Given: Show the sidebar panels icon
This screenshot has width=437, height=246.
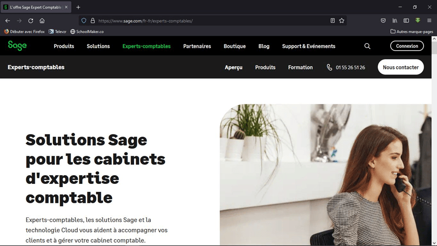Looking at the screenshot, I should (x=406, y=21).
